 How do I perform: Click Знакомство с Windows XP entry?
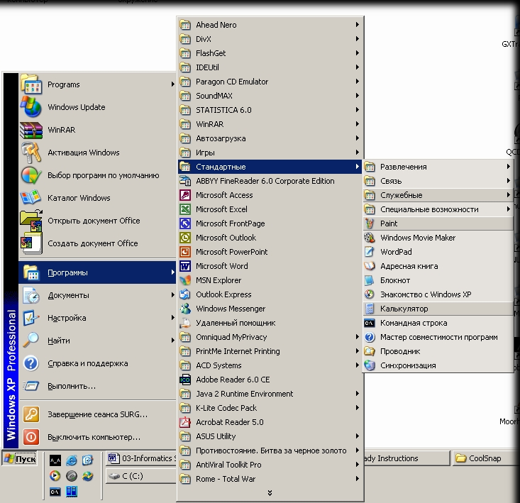point(438,294)
